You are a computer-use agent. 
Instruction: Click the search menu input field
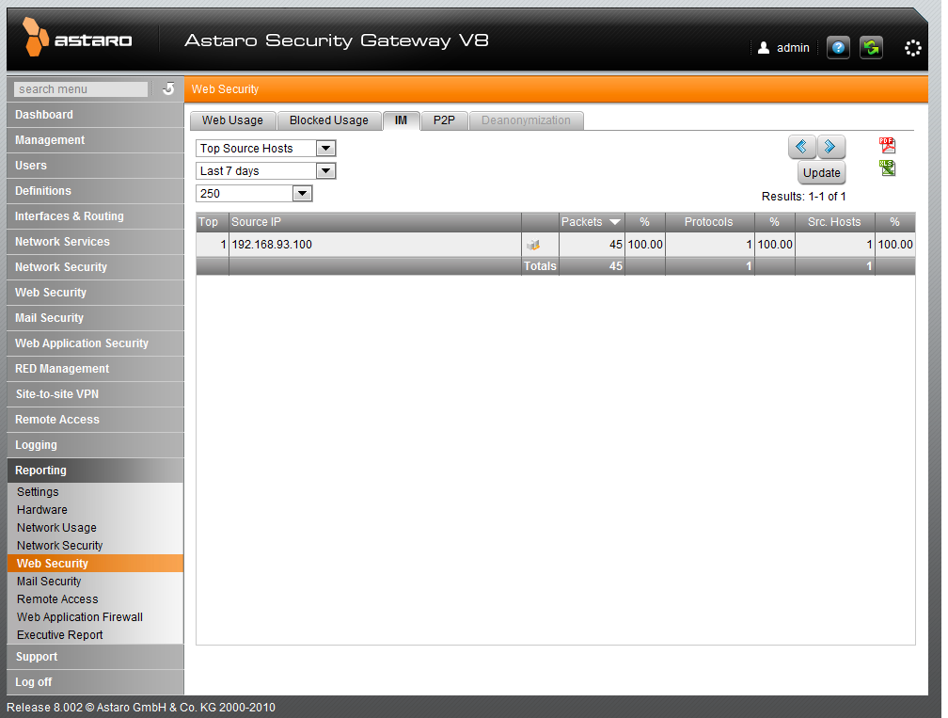pos(82,89)
